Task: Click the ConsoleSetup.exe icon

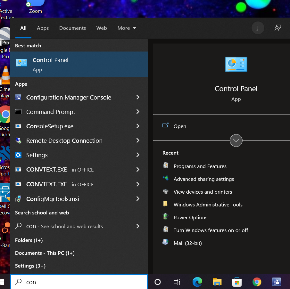Action: coord(18,126)
